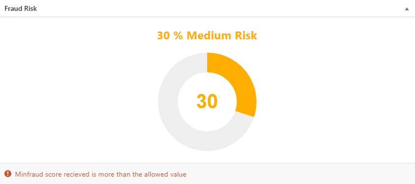Click the bottom gray arc of the donut ring
Screen dimensions: 415x184
pos(207,141)
